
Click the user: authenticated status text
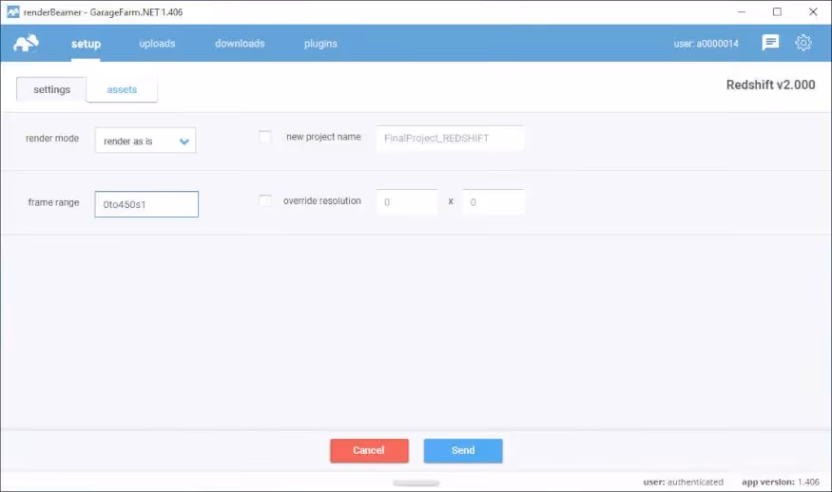[683, 482]
